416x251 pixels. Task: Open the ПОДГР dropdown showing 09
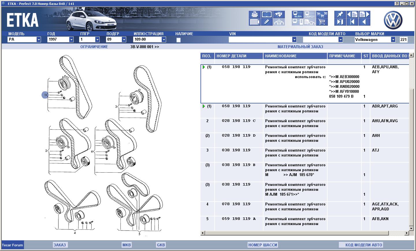pos(124,39)
